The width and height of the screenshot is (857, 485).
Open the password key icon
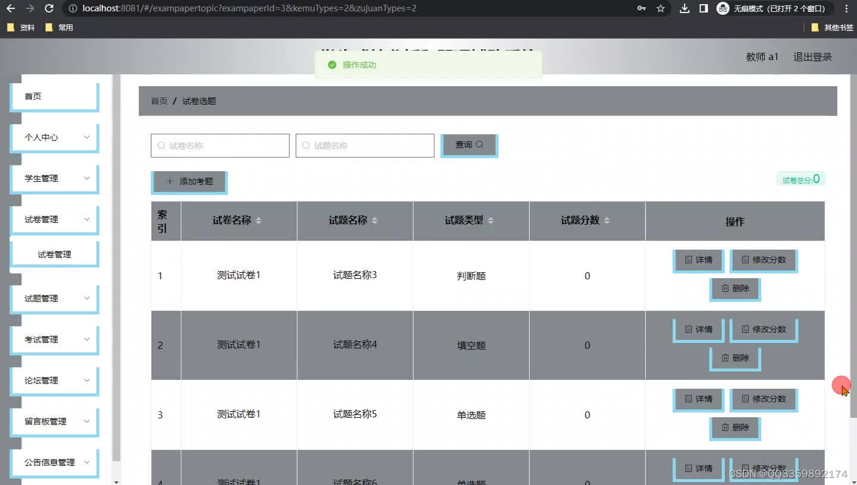tap(642, 8)
